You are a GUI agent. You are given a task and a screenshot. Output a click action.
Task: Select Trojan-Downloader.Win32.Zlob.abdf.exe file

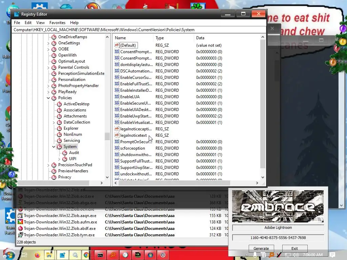(60, 229)
